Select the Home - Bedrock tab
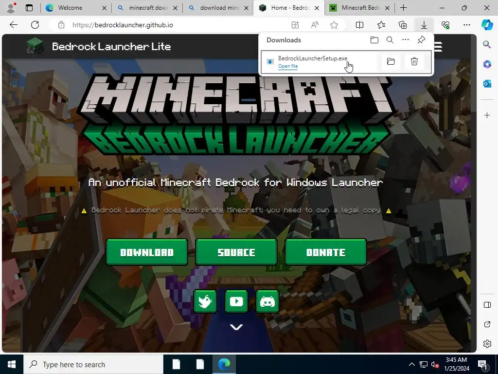This screenshot has height=374, width=498. (x=289, y=8)
